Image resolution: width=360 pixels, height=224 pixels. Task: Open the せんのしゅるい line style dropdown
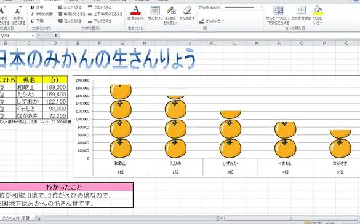[x=260, y=7]
